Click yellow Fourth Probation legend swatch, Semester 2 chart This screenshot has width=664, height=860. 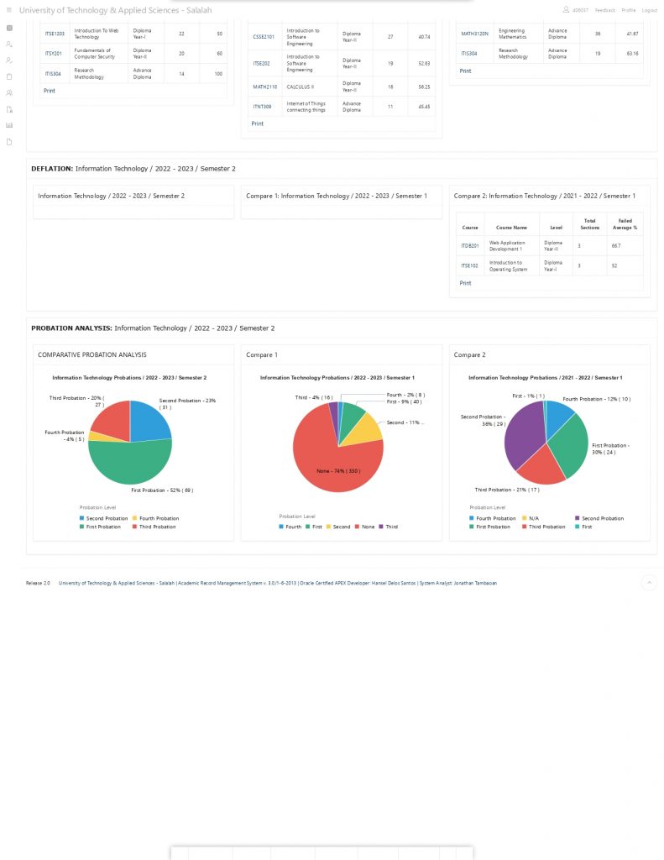[x=135, y=518]
